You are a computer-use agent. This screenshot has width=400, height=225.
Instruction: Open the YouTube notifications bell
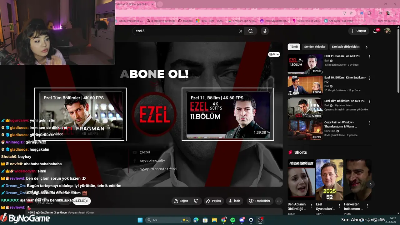point(376,31)
